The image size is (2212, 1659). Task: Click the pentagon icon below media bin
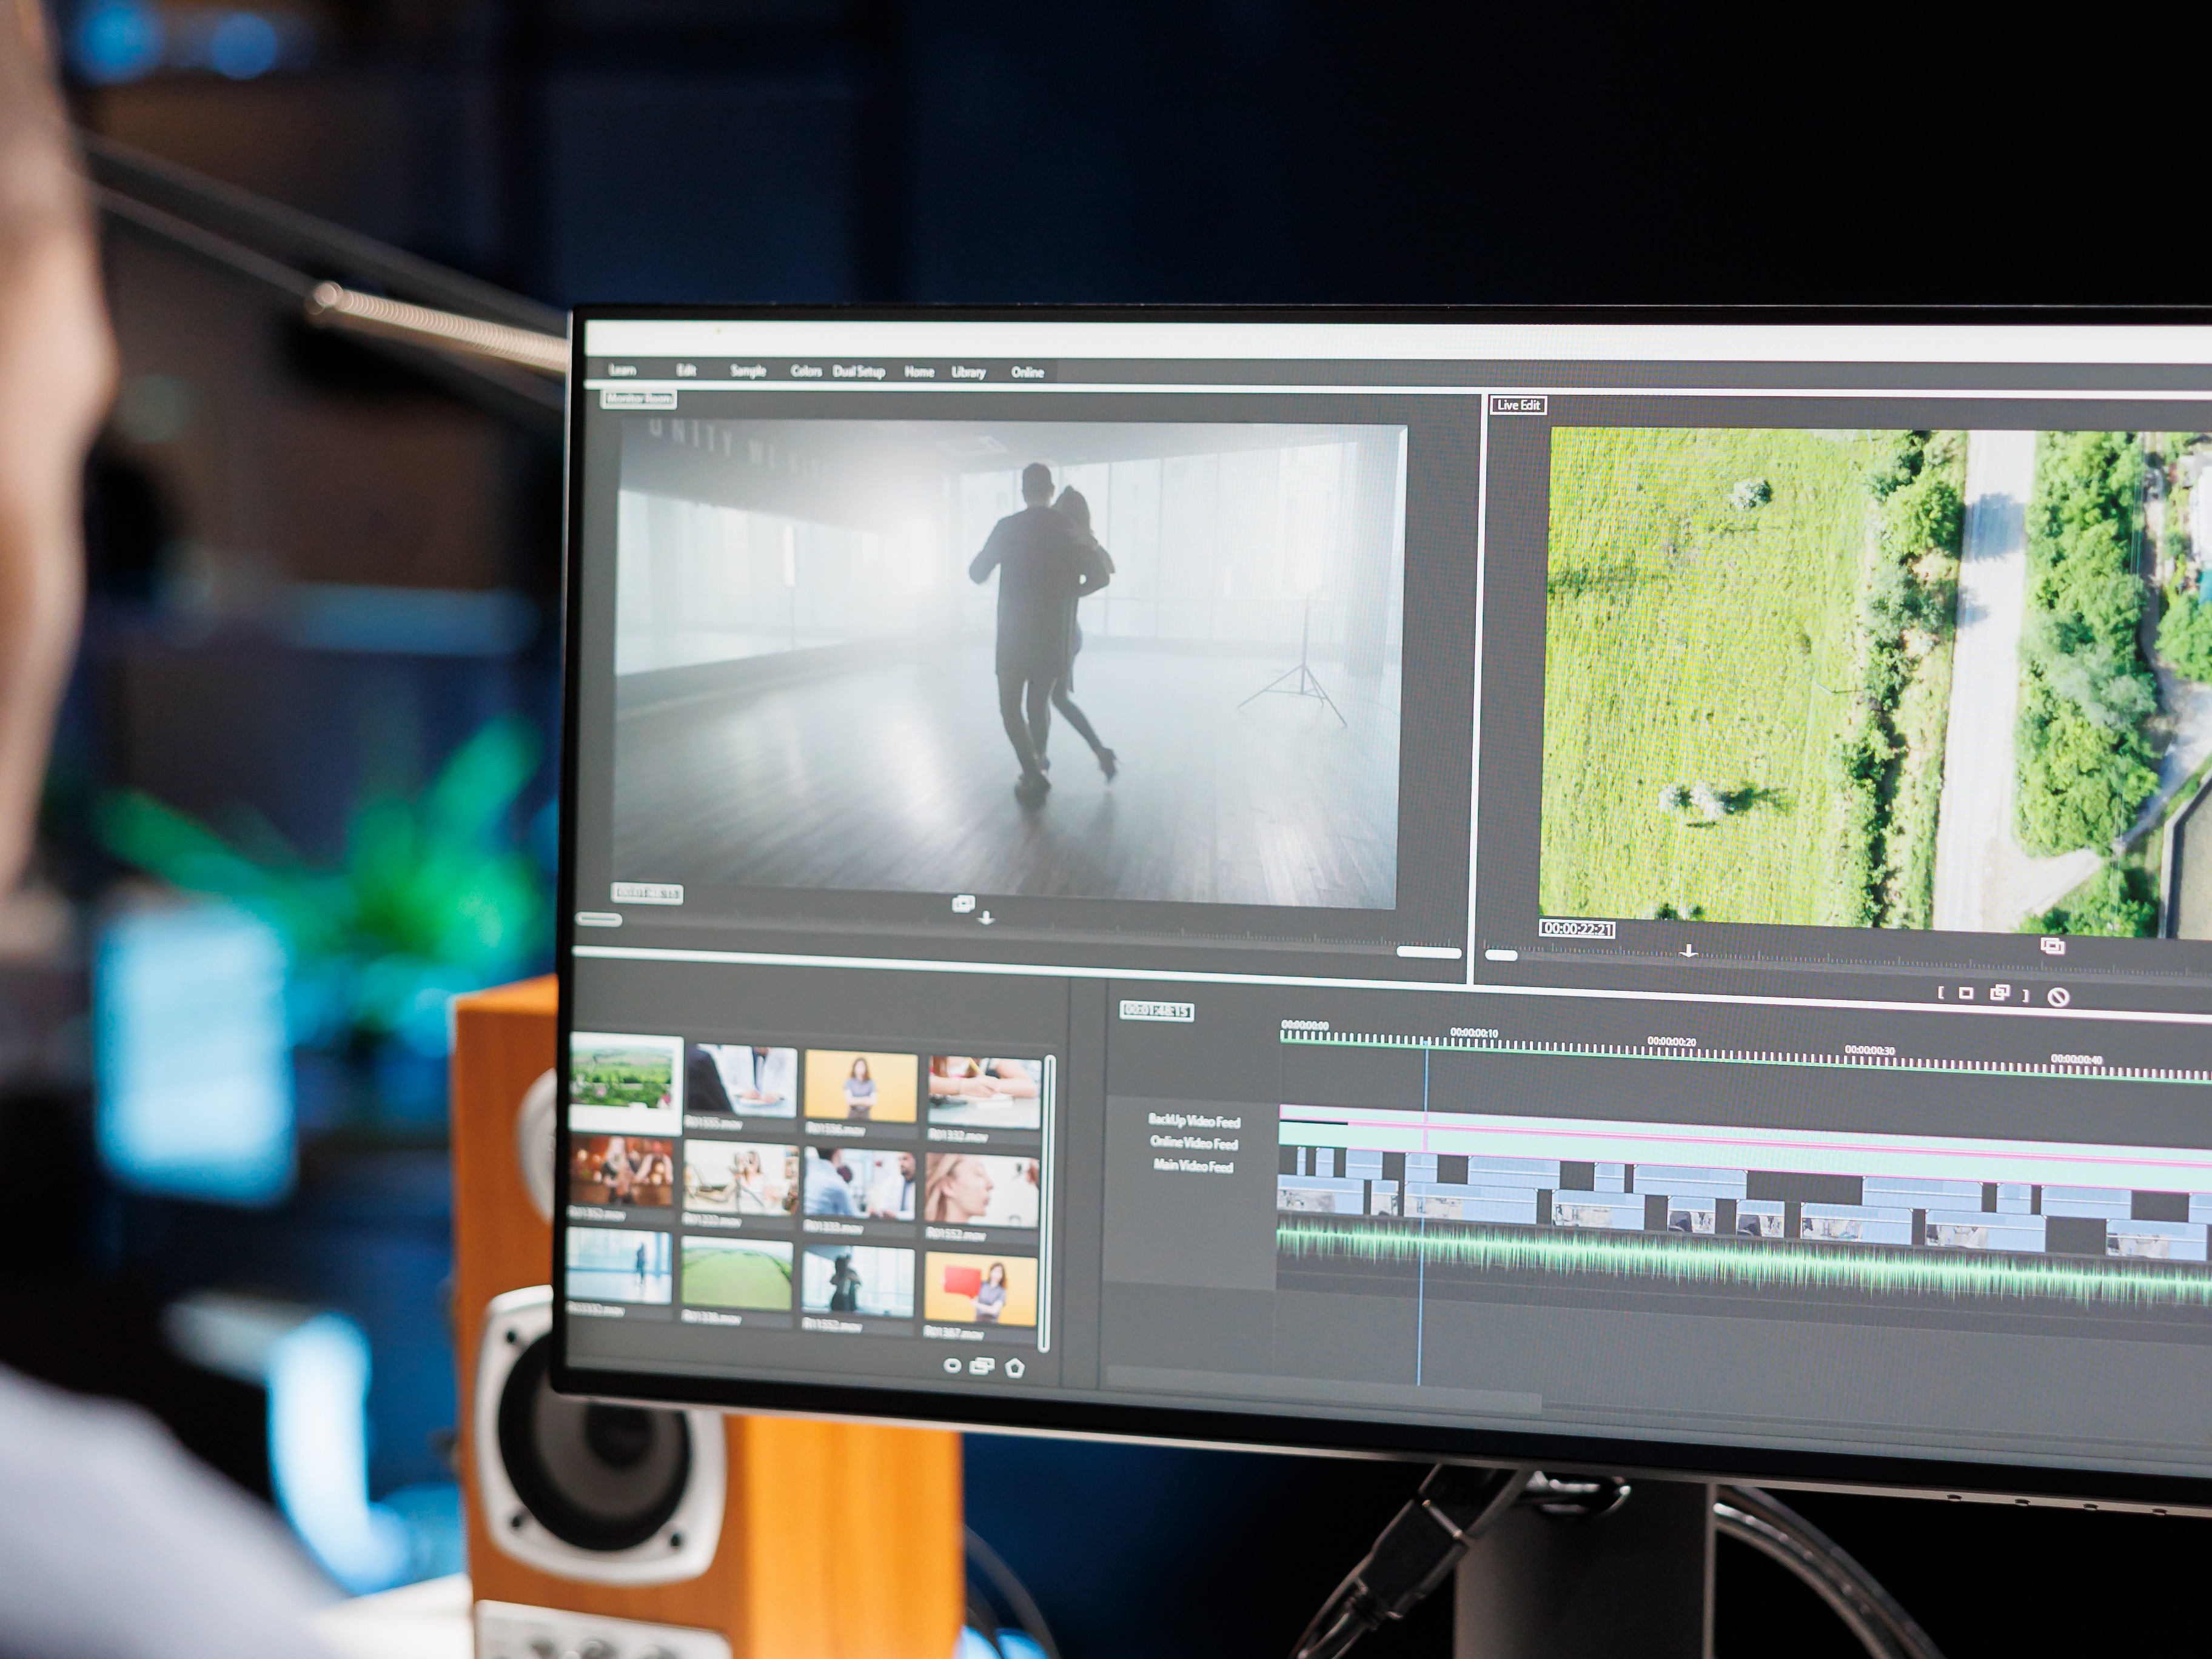point(1015,1367)
